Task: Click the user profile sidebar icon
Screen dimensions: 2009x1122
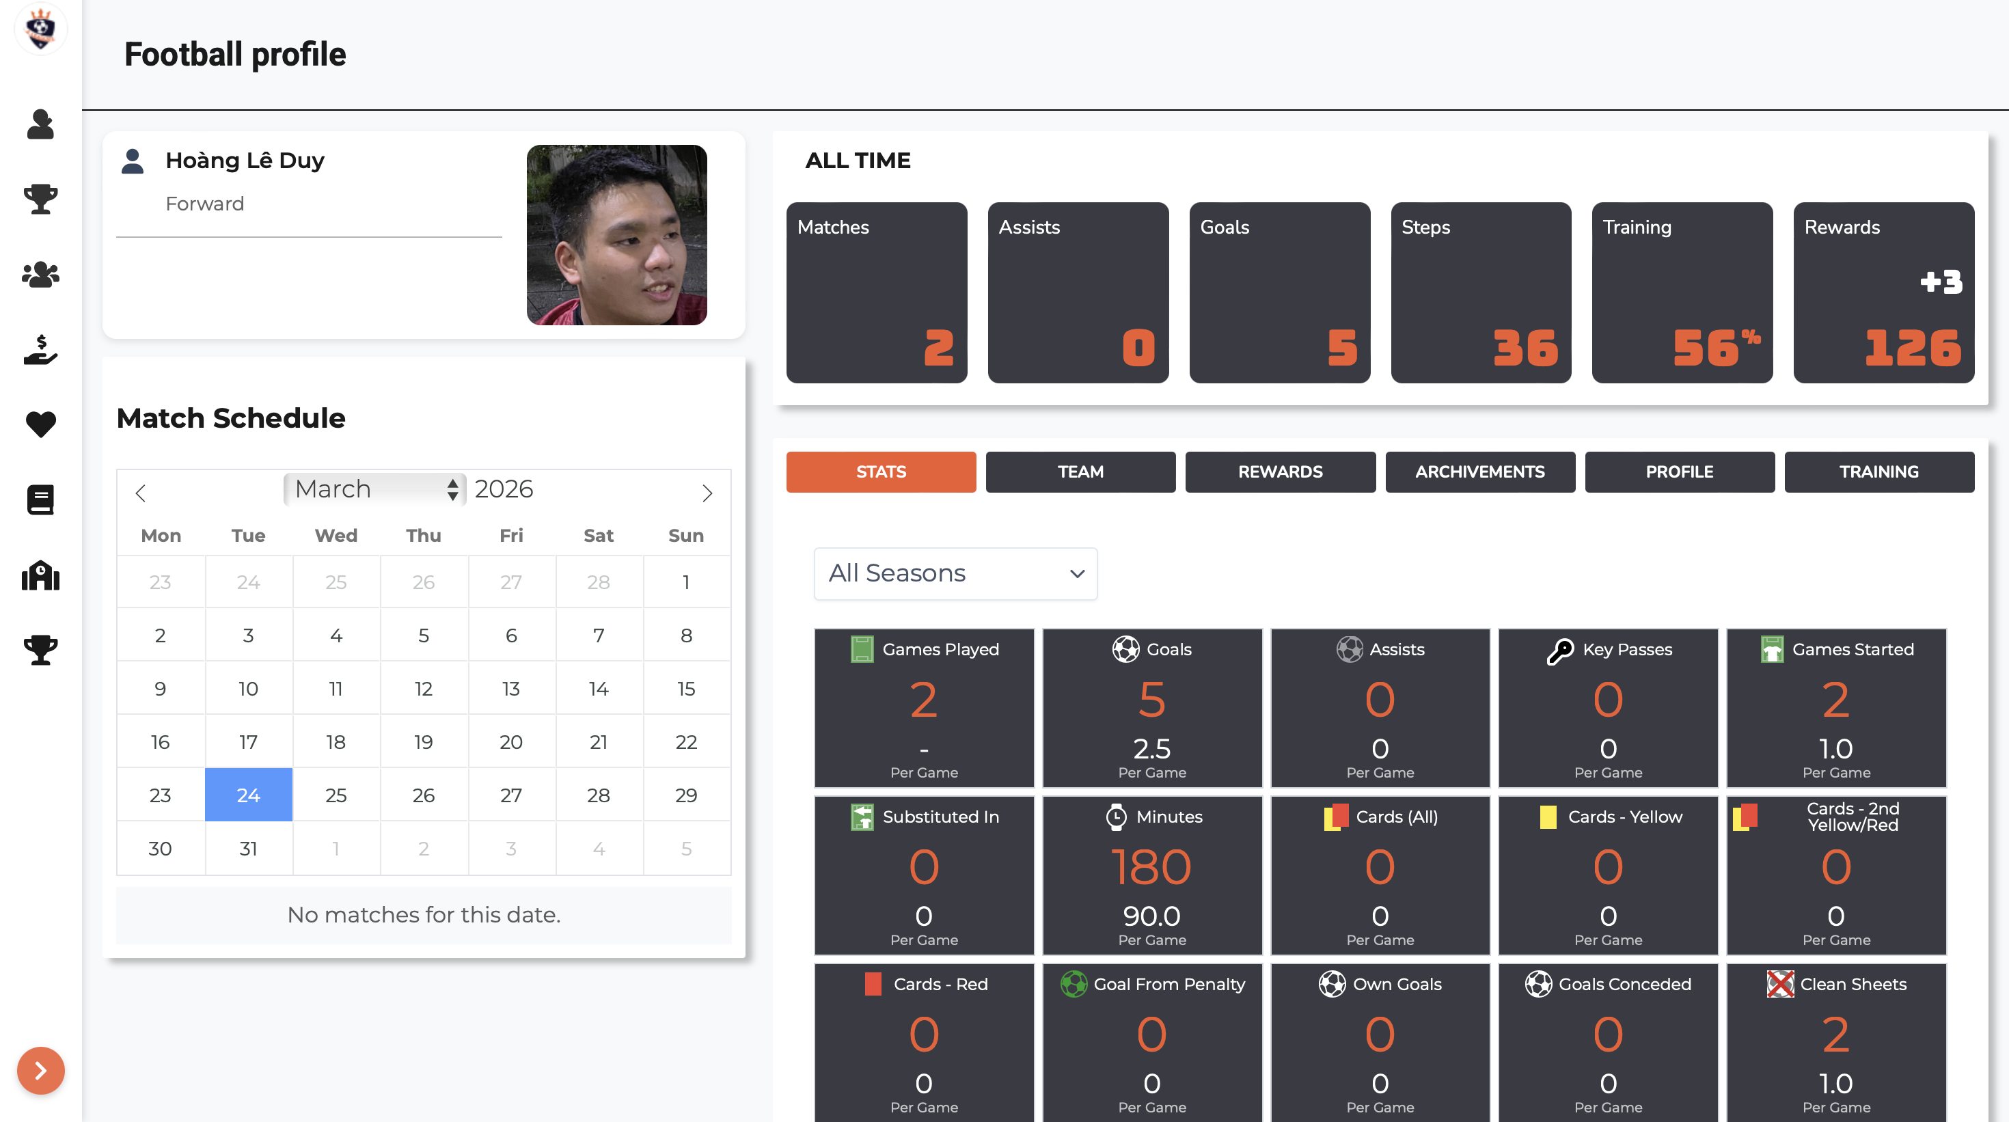Action: pyautogui.click(x=40, y=125)
